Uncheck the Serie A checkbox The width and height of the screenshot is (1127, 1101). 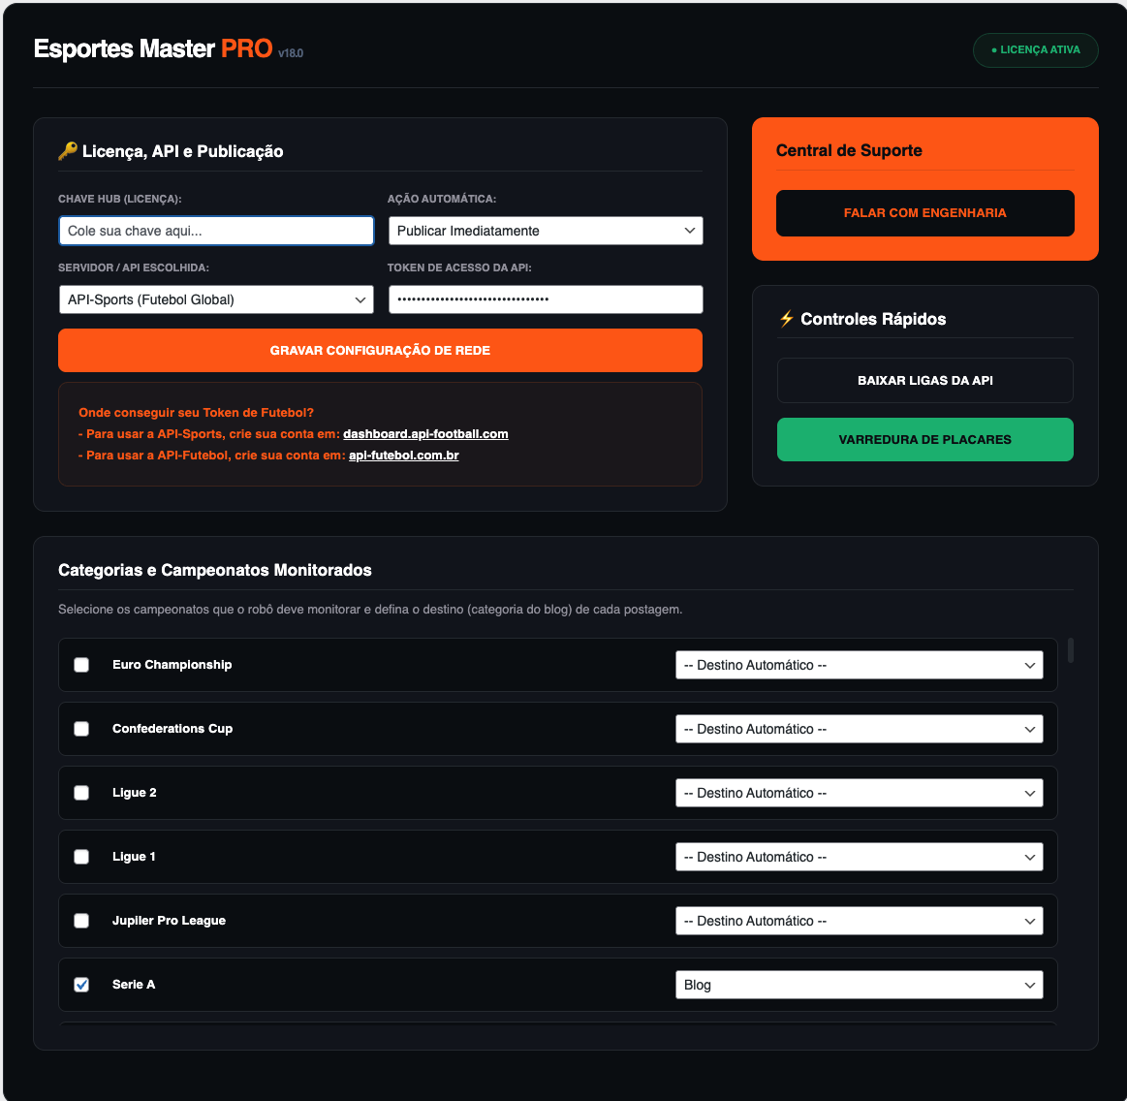click(x=81, y=984)
